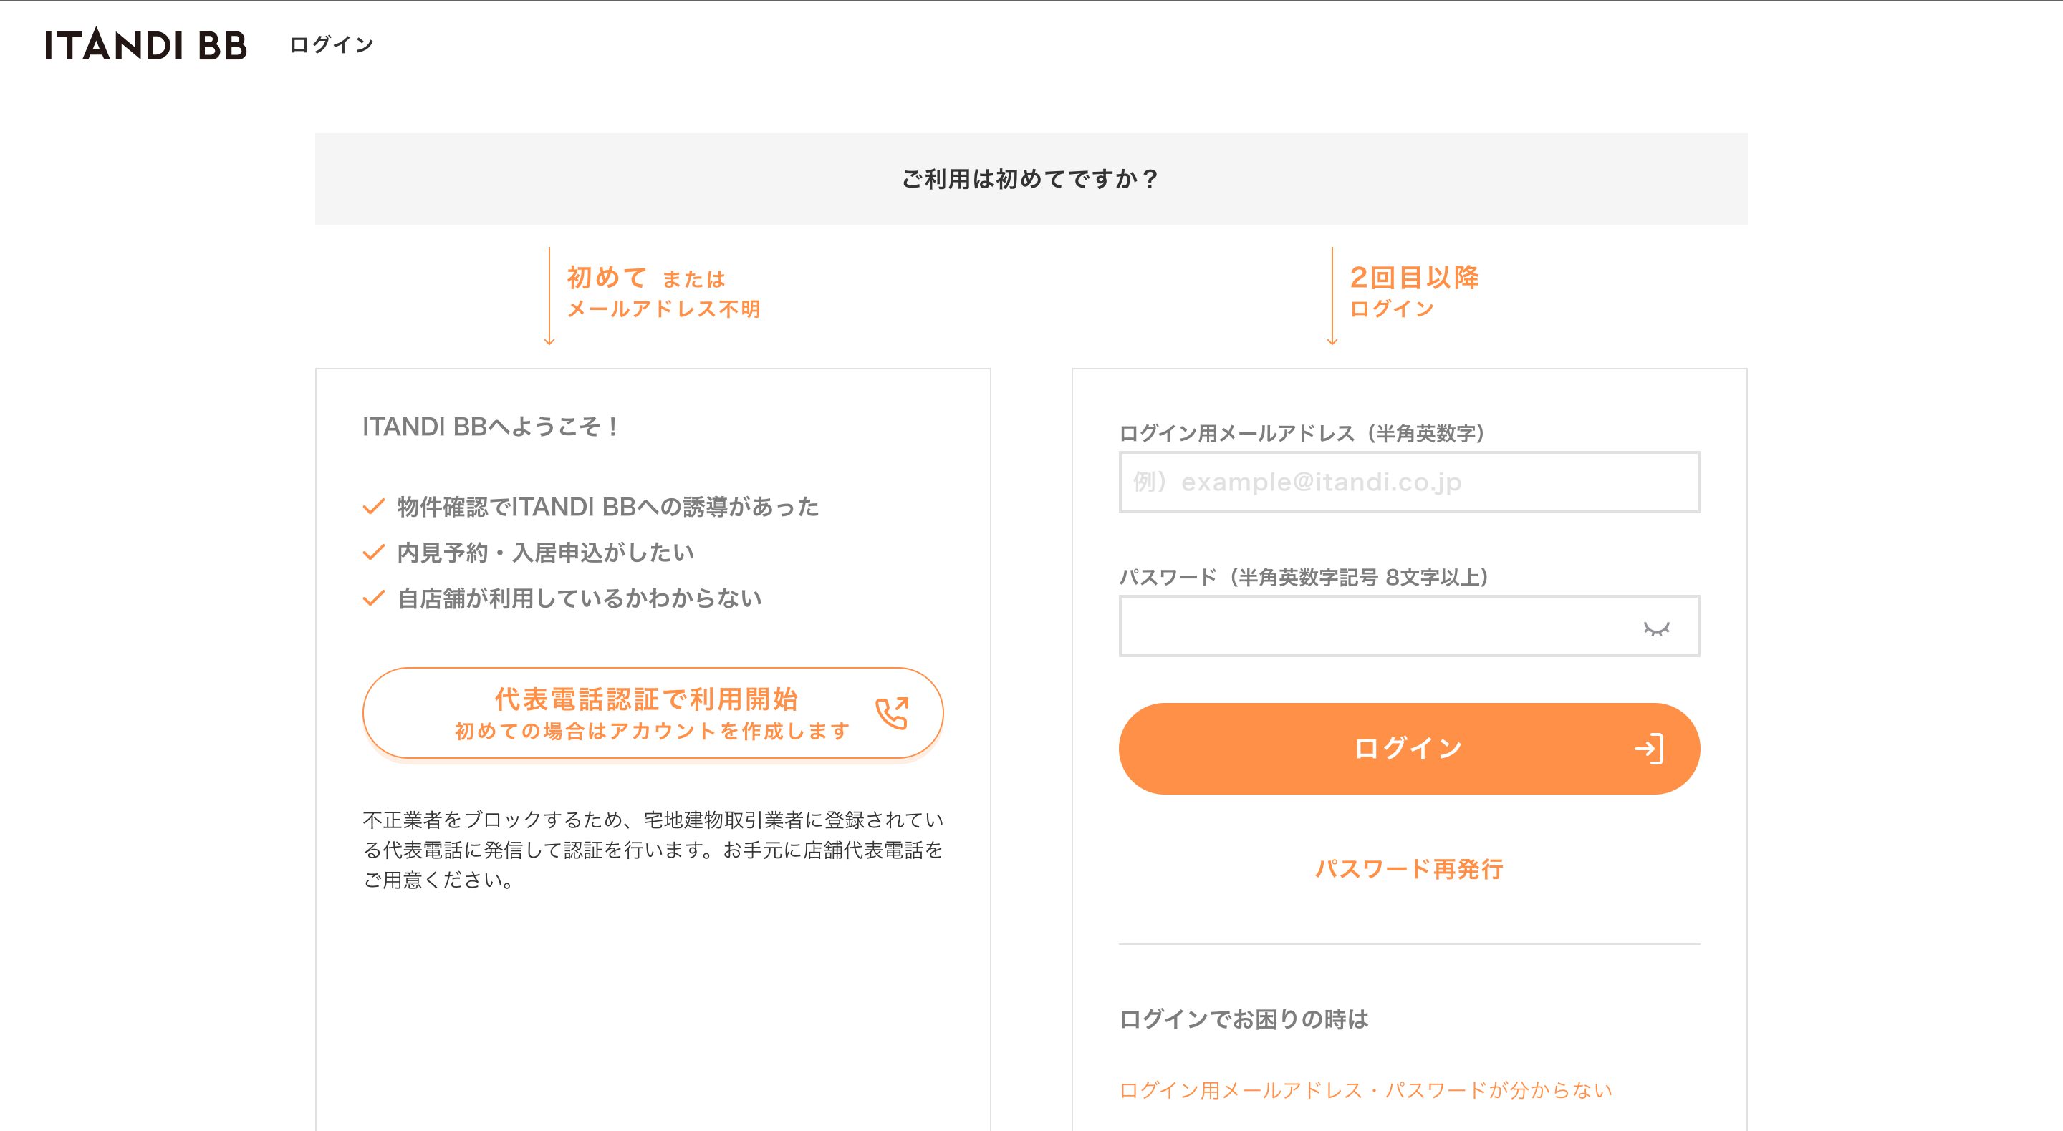Image resolution: width=2063 pixels, height=1131 pixels.
Task: Click the ITANDI BB logo
Action: coord(145,45)
